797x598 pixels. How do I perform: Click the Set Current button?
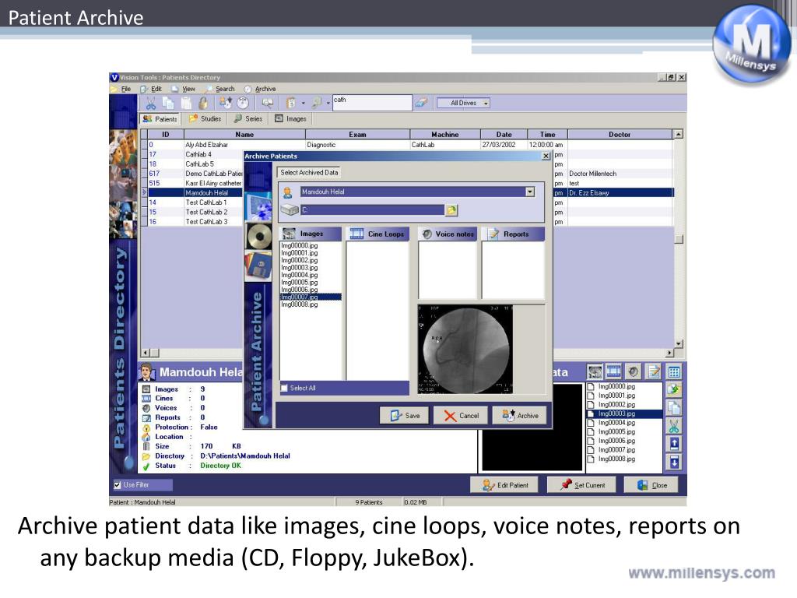pos(581,485)
